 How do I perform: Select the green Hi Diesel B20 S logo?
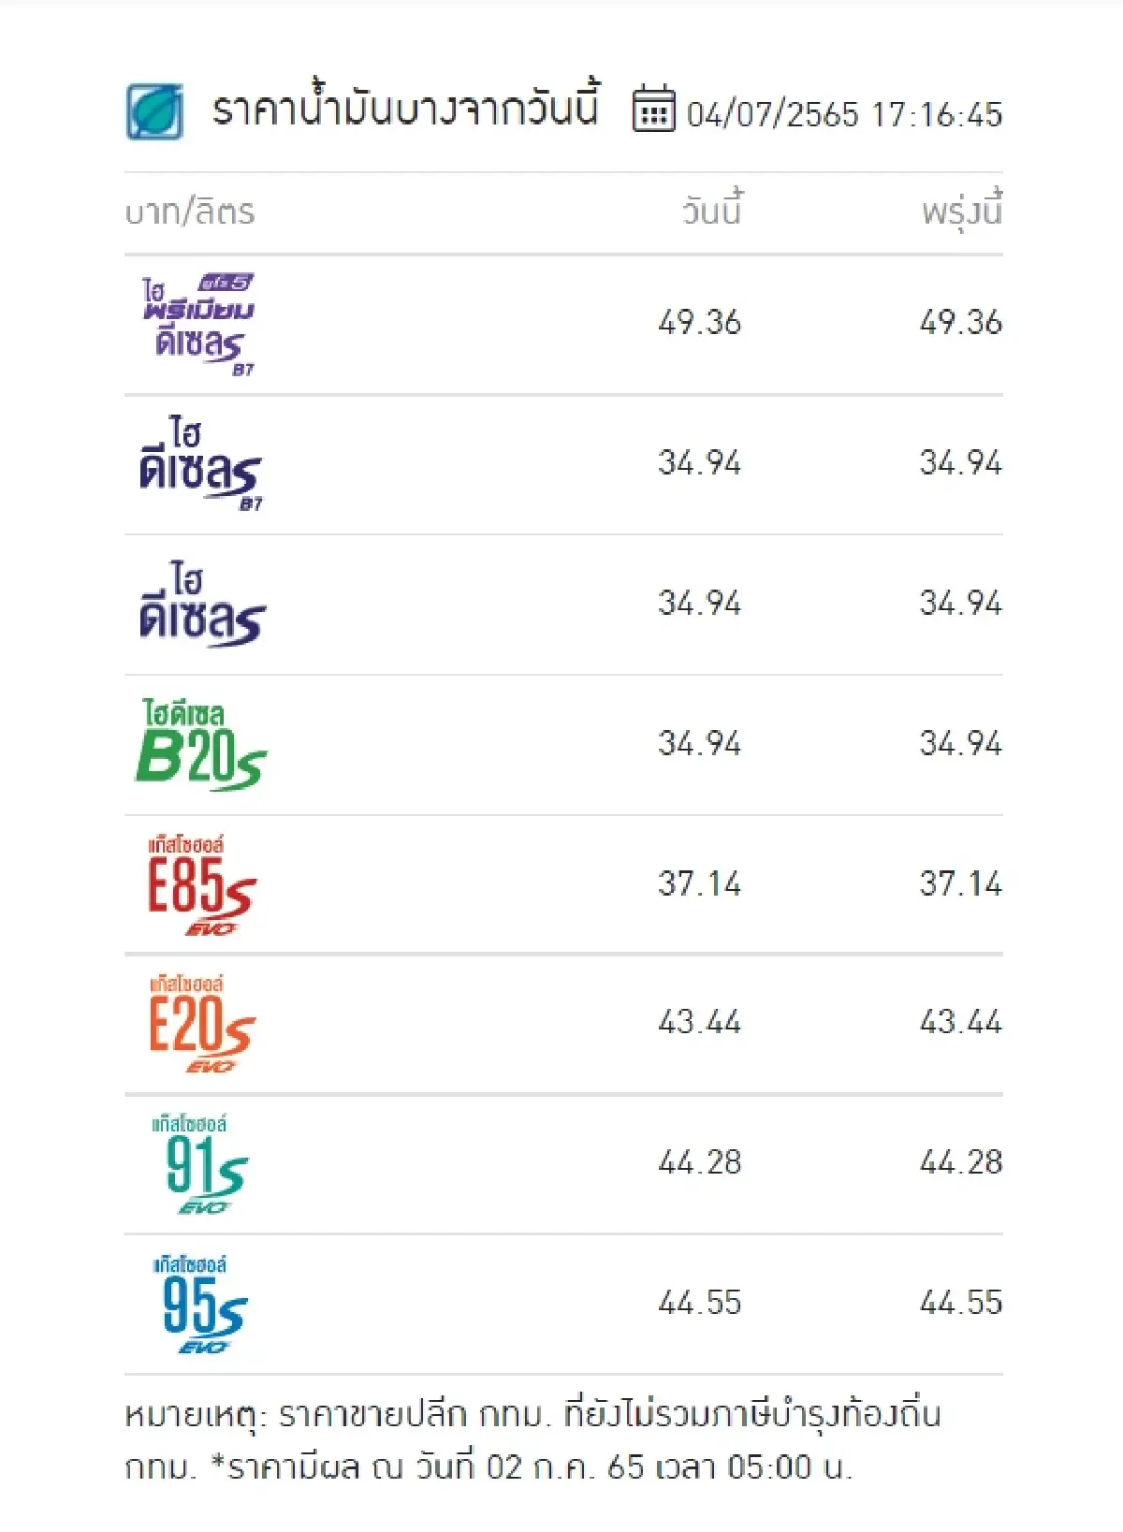[x=201, y=745]
